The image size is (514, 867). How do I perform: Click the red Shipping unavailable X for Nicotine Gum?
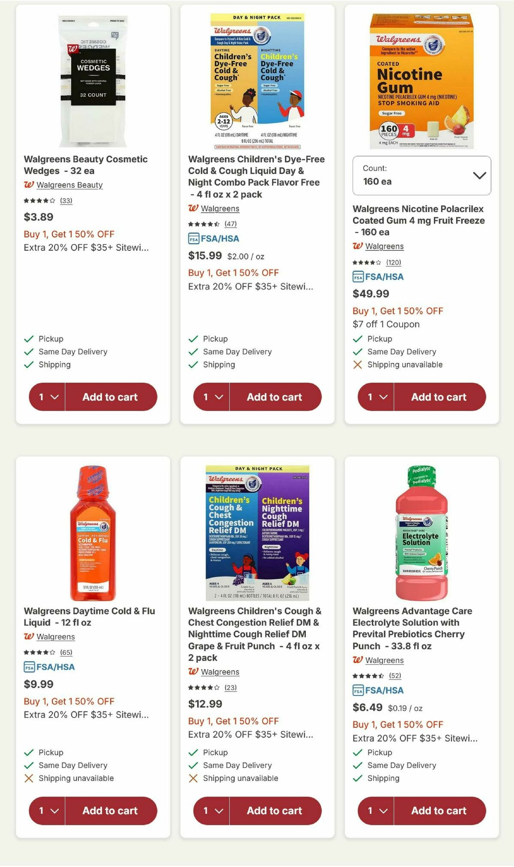coord(357,364)
